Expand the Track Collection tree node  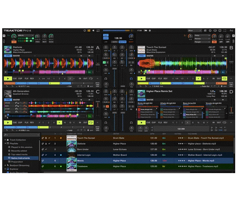(x=5, y=140)
